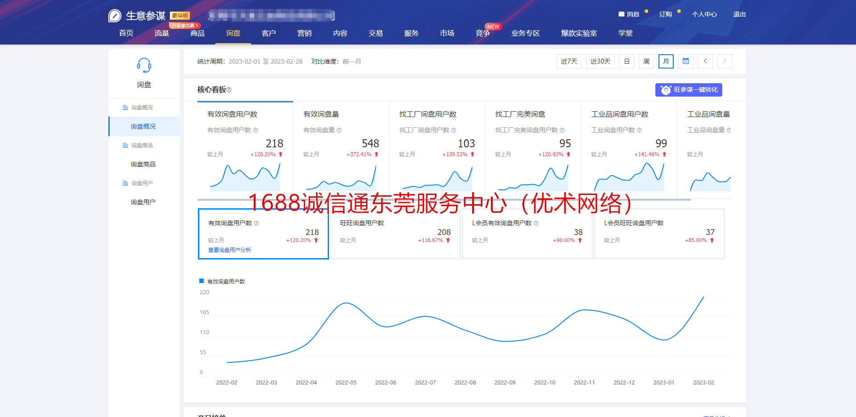Open the 流量 navigation tab

(x=162, y=33)
